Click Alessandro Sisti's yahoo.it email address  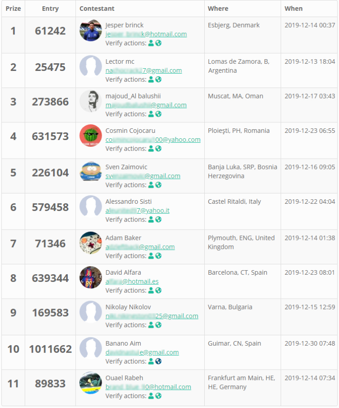137,211
